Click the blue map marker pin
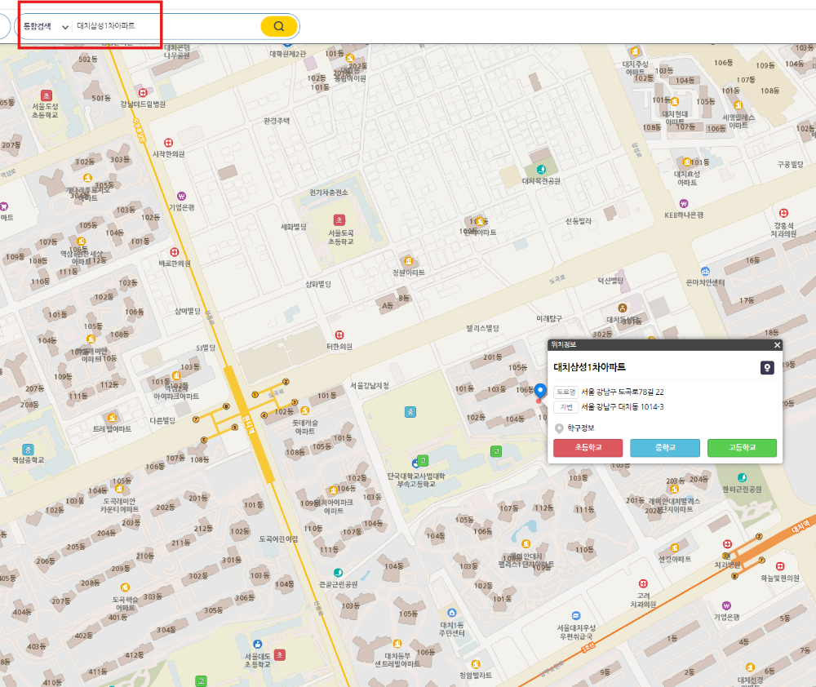Screen dimensions: 816x687 pyautogui.click(x=540, y=391)
